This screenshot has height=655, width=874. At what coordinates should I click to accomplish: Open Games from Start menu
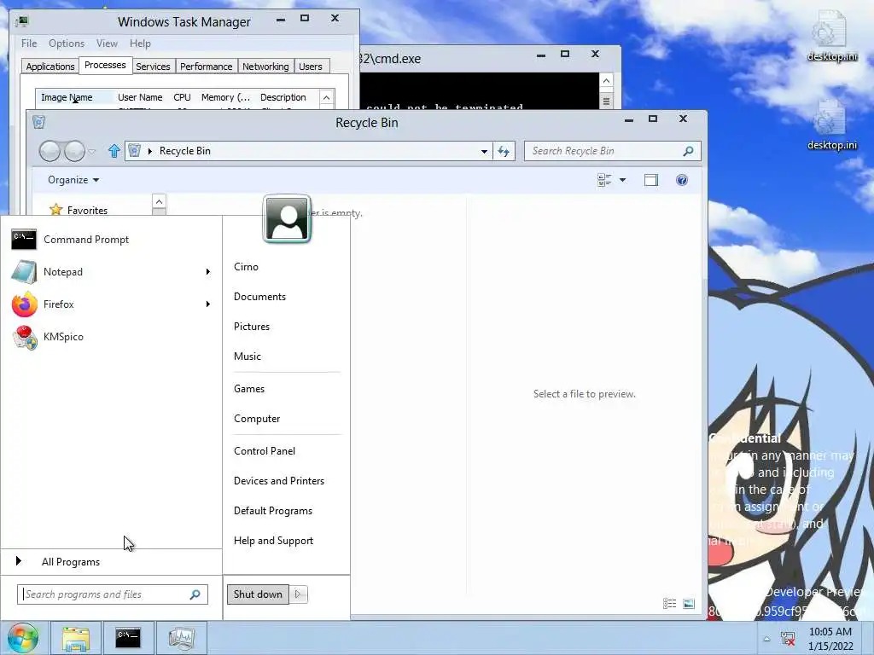(249, 389)
